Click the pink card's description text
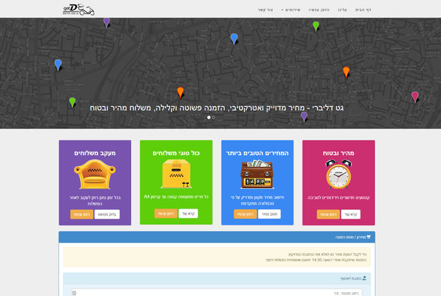Screen dimensions: 441x296 pos(338,198)
